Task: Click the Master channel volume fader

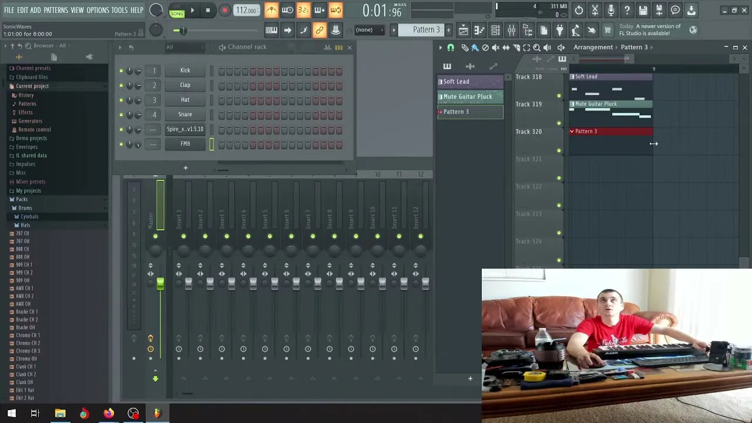Action: (160, 284)
